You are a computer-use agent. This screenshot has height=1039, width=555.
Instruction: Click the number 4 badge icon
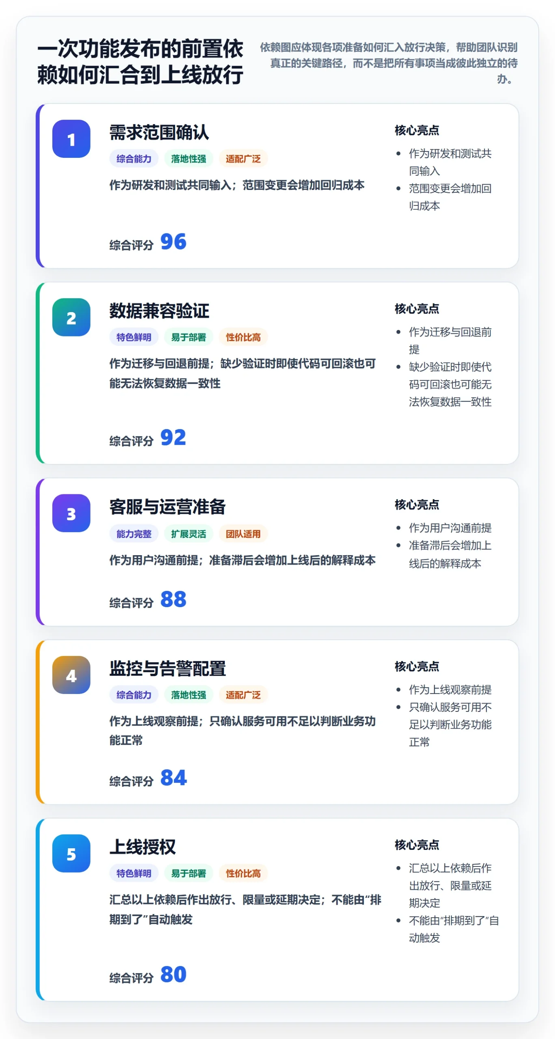[x=71, y=675]
